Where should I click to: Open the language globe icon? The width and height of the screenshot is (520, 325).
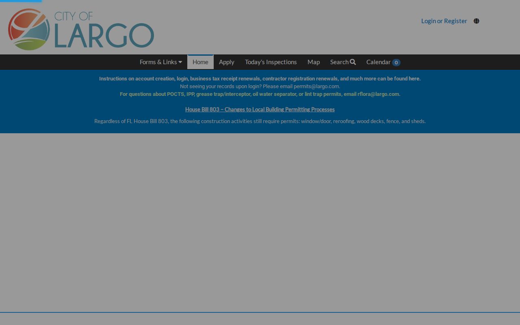pos(477,21)
